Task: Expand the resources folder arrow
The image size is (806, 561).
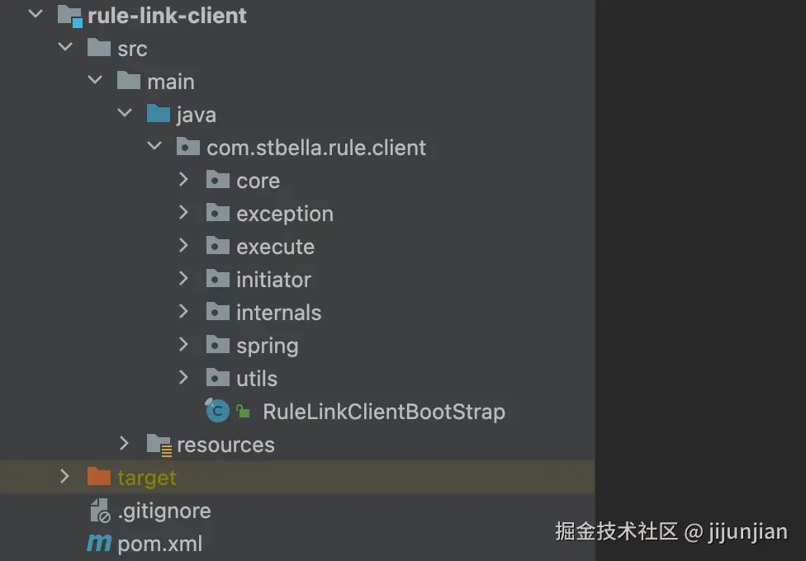Action: coord(124,444)
